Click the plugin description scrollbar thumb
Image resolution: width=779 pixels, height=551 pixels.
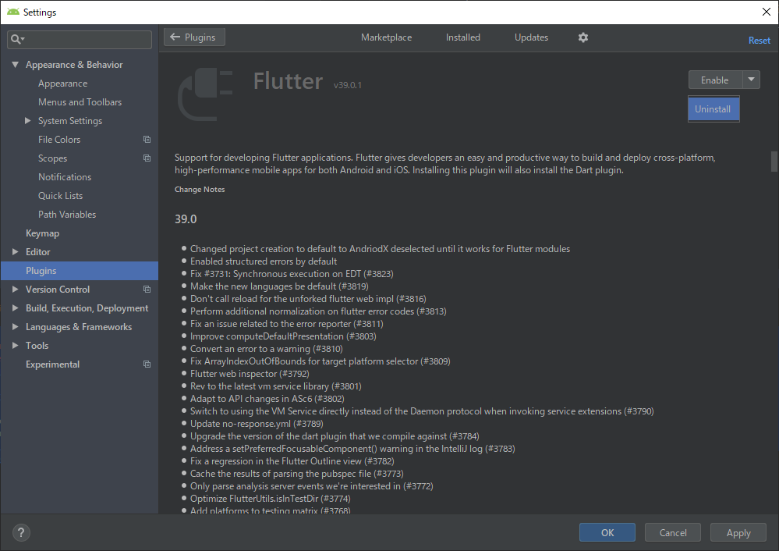(774, 161)
